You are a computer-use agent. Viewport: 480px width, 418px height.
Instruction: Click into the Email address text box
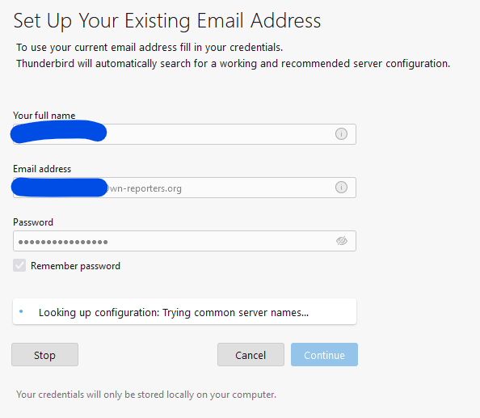point(184,188)
